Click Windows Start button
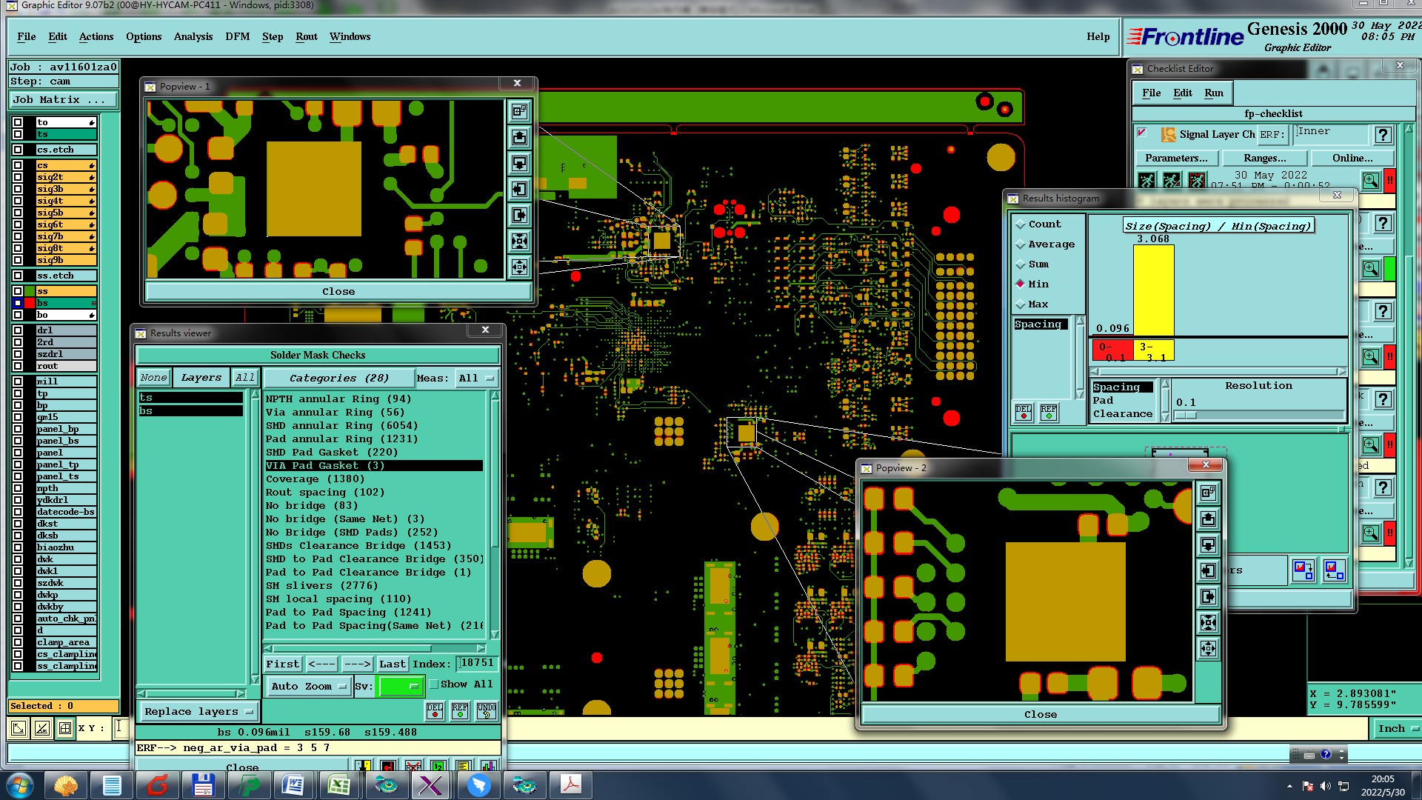Screen dimensions: 1422x800 20,785
